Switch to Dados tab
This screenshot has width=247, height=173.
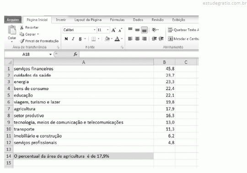tap(138, 20)
